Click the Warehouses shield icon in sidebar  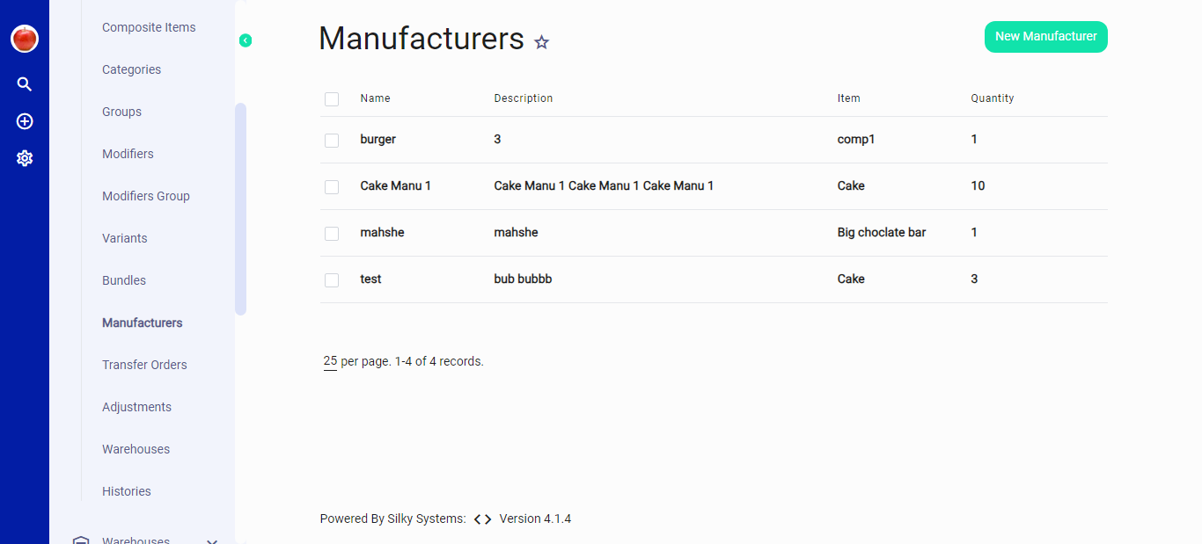(80, 539)
